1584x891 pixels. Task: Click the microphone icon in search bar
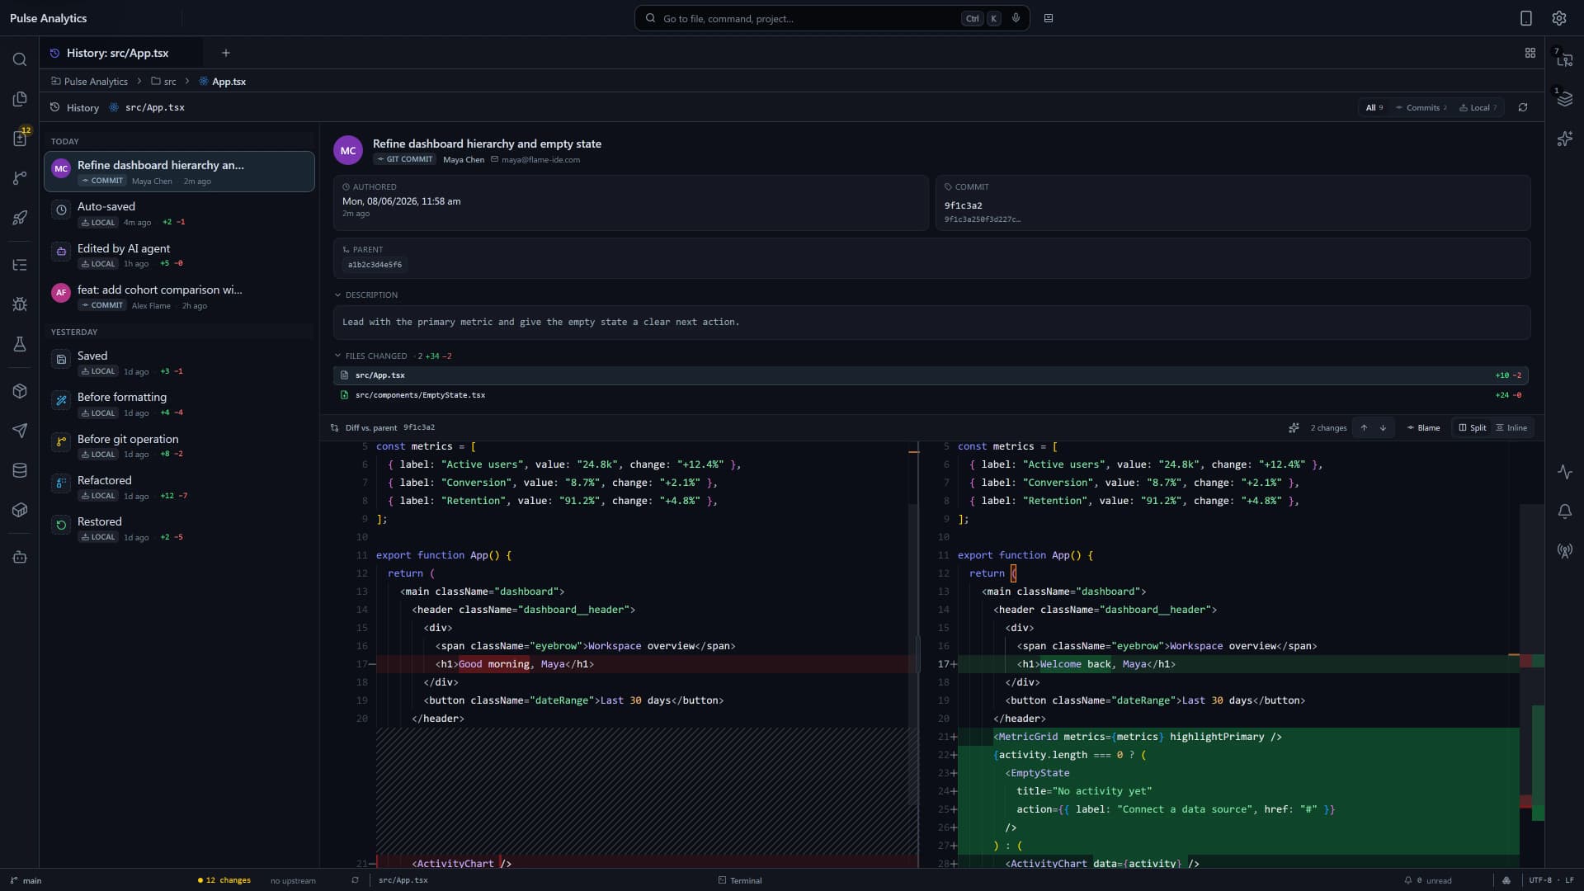coord(1016,18)
